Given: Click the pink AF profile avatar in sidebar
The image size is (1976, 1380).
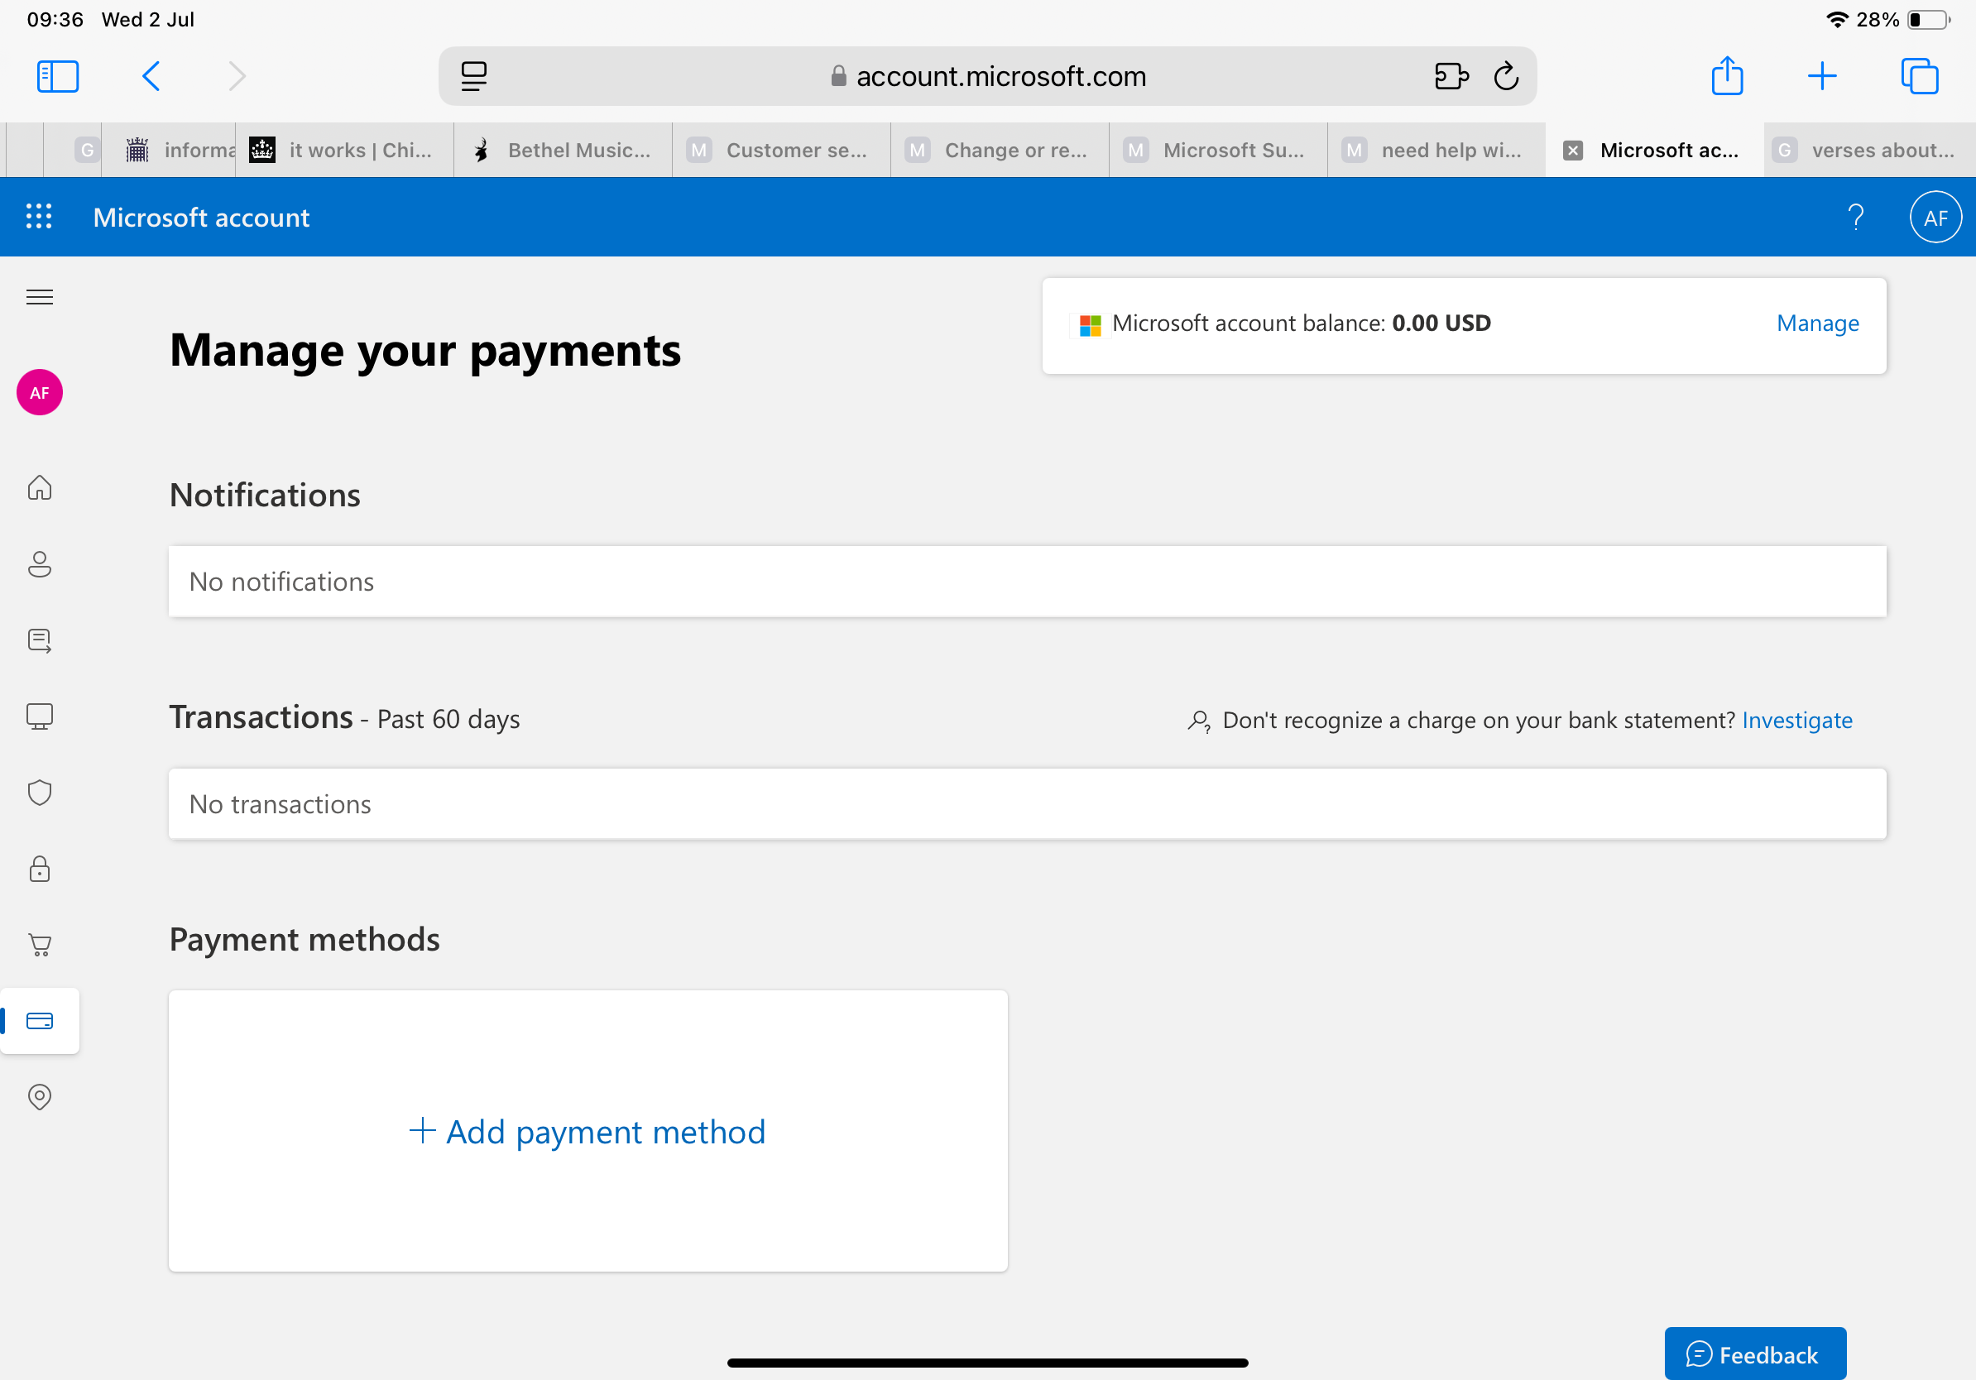Looking at the screenshot, I should [40, 393].
